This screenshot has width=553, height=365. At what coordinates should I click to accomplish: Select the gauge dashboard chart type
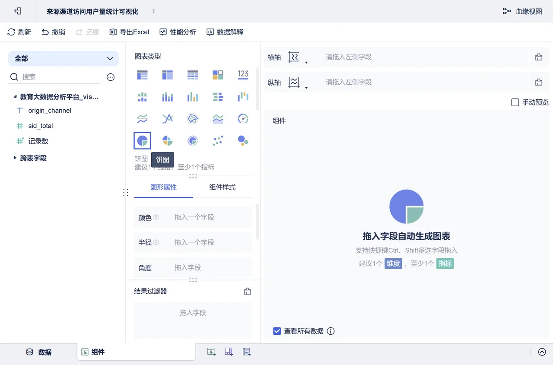pyautogui.click(x=243, y=118)
